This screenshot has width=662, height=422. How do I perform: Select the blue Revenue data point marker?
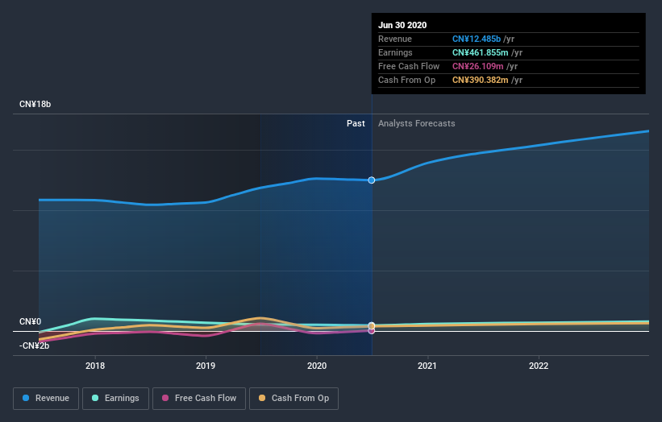(x=372, y=180)
